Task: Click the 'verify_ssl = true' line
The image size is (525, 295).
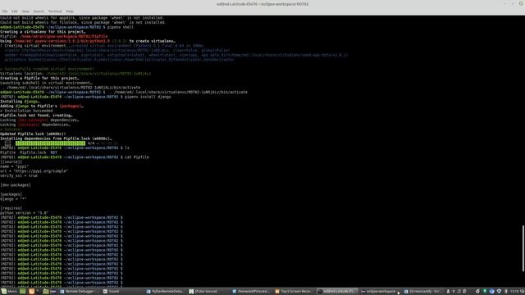Action: [19, 175]
